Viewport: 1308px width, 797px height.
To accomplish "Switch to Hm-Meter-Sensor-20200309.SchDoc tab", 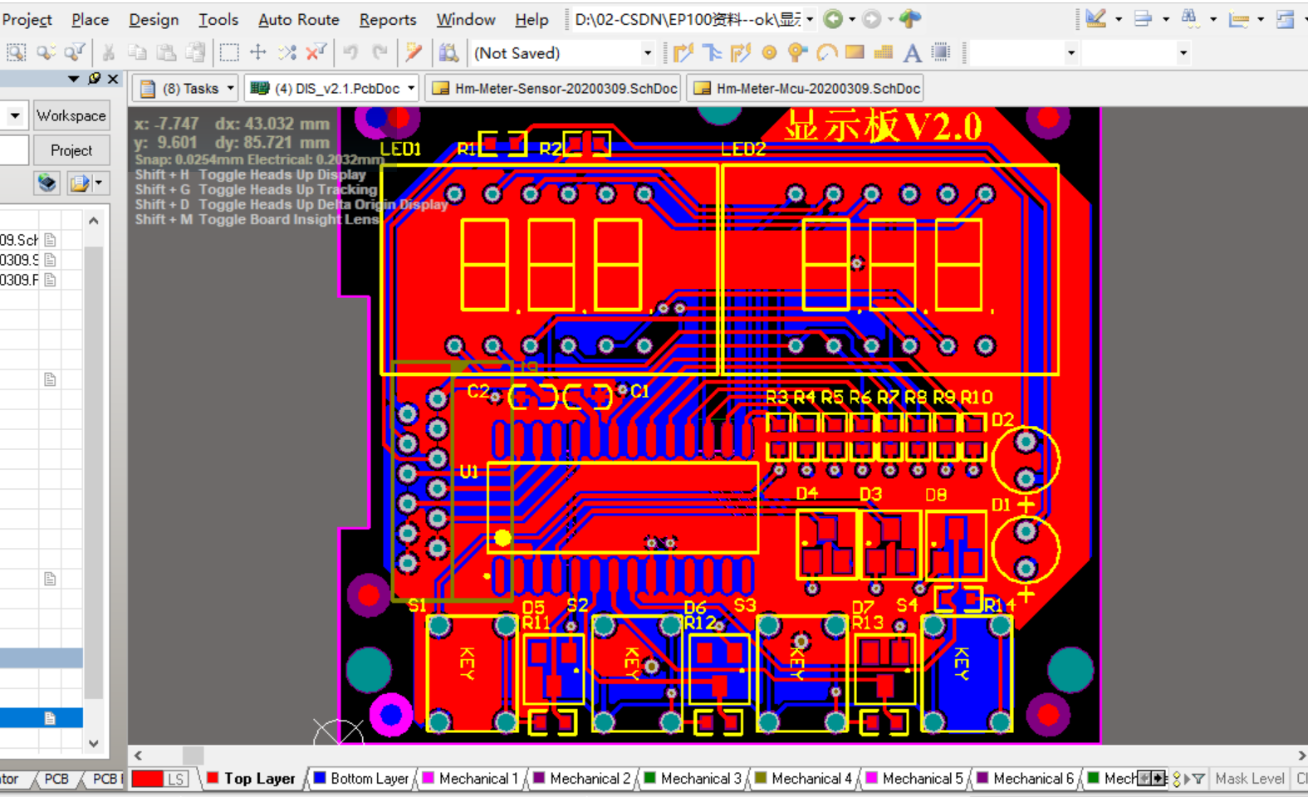I will tap(554, 88).
